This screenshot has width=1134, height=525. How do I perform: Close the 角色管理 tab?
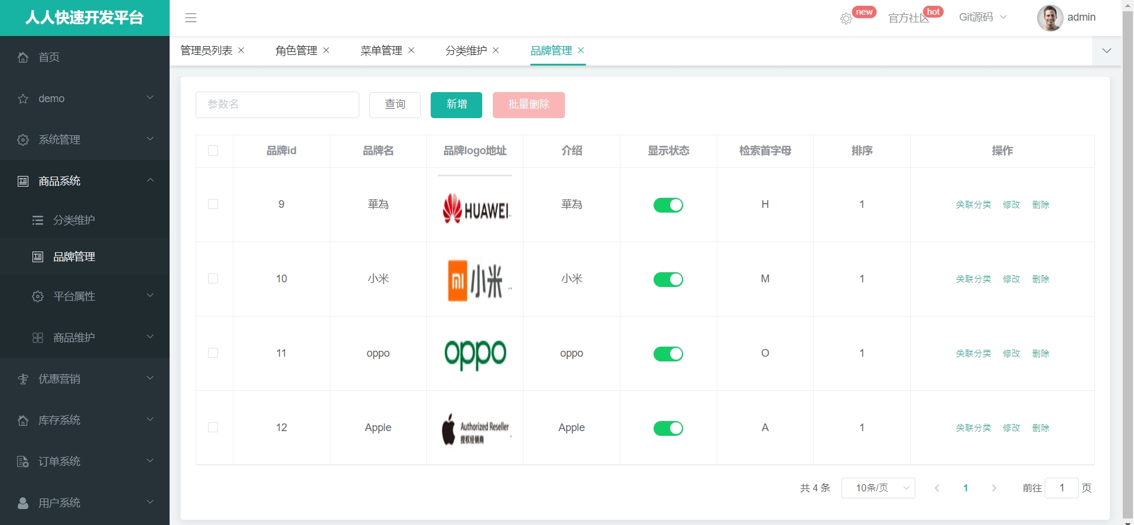326,50
